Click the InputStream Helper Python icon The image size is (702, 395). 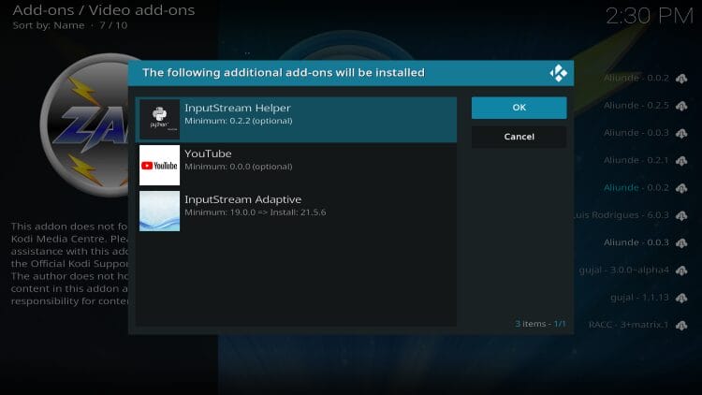[159, 119]
